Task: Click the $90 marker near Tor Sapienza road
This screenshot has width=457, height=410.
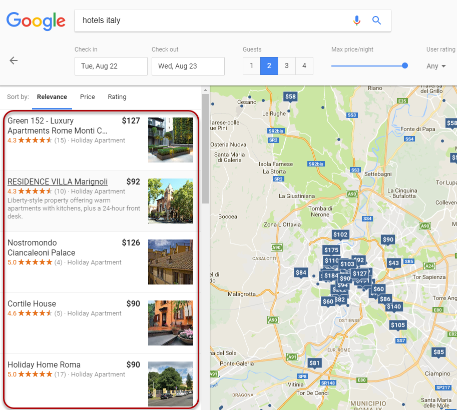Action: pyautogui.click(x=388, y=239)
